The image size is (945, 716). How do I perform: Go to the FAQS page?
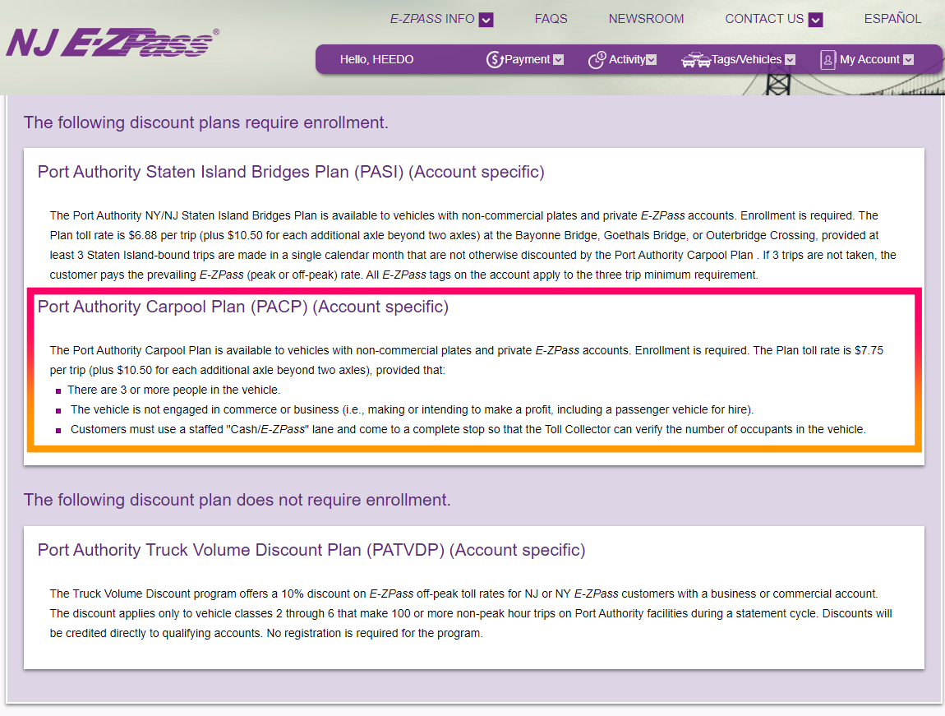(x=551, y=19)
